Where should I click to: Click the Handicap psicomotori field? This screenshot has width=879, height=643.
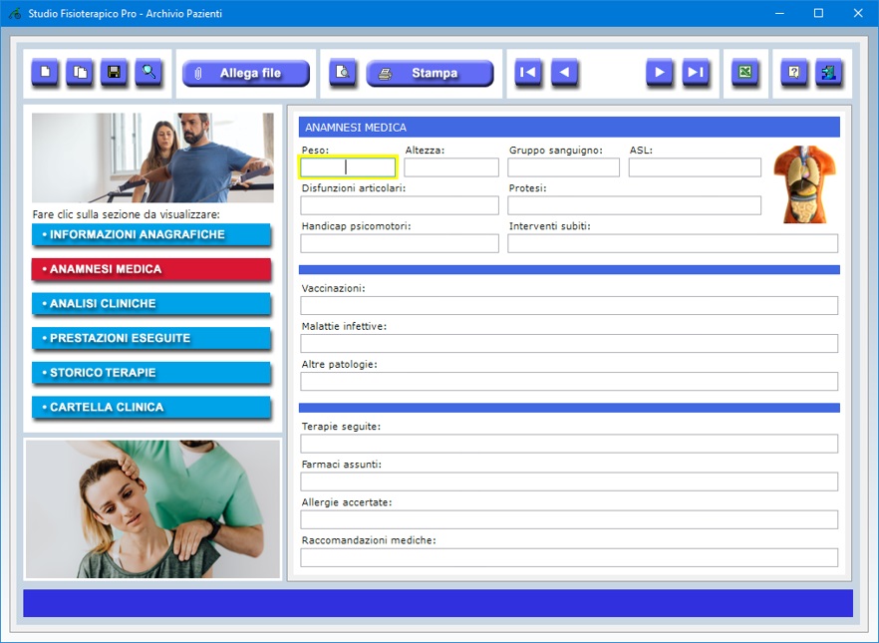tap(400, 243)
